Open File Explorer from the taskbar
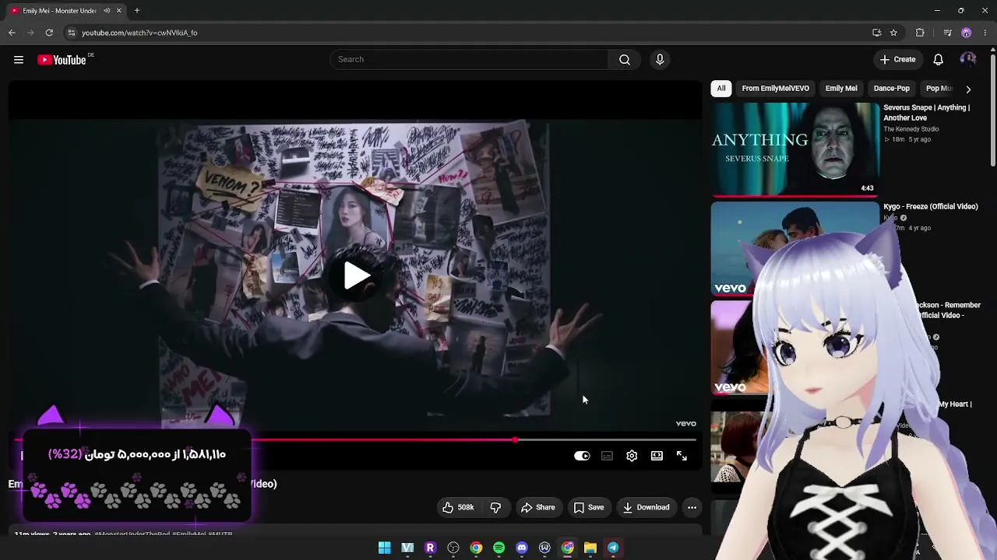 [590, 548]
